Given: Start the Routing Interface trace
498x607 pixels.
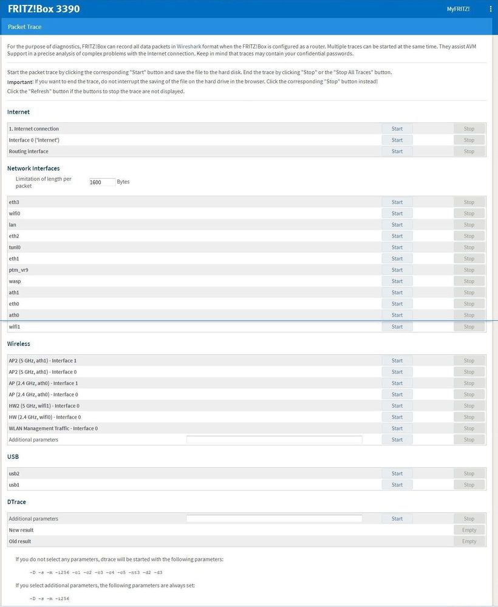Looking at the screenshot, I should 397,151.
